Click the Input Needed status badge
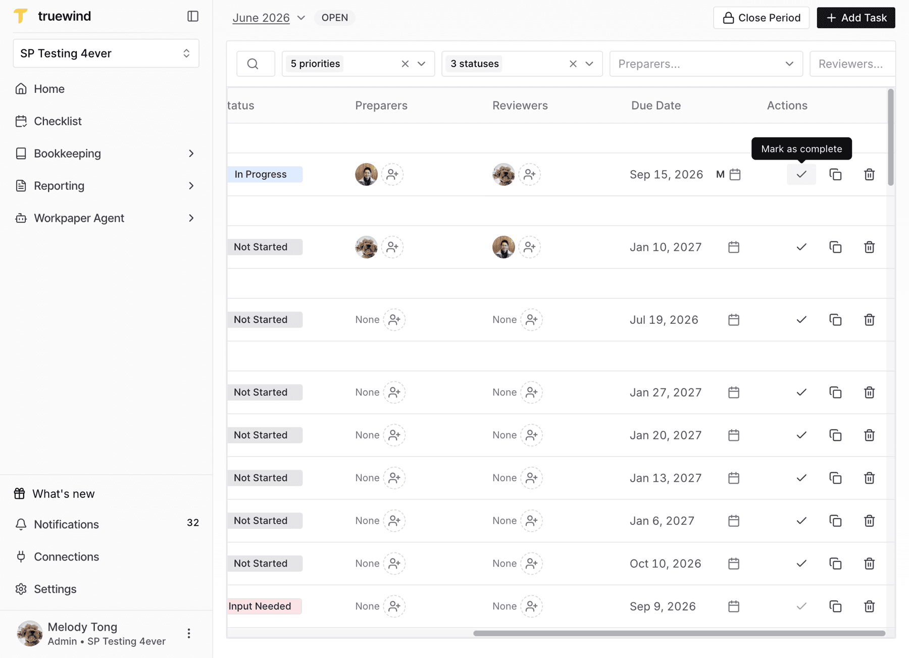The image size is (909, 658). click(265, 606)
